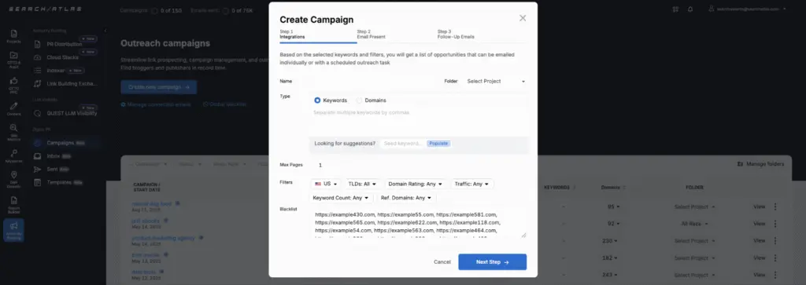Click the Link Building Exchange icon

coord(37,83)
